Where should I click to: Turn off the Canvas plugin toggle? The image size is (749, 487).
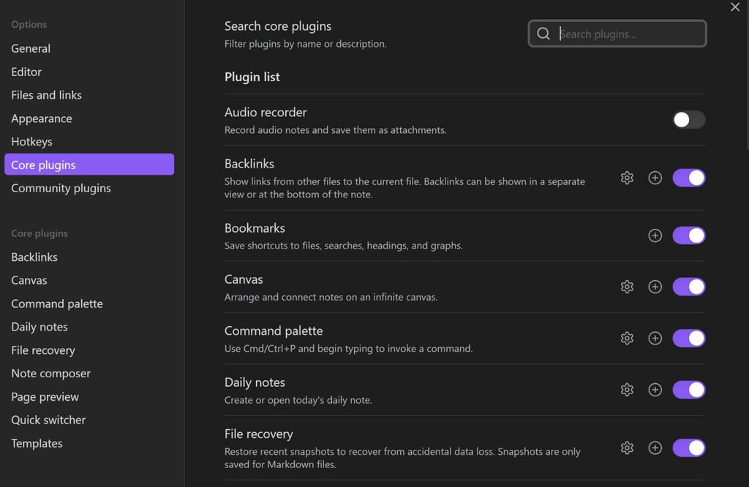689,287
